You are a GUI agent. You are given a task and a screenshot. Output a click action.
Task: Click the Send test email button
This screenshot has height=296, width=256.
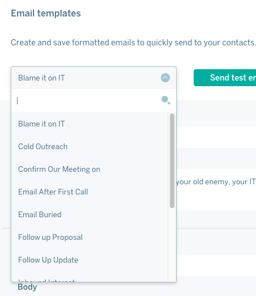pyautogui.click(x=225, y=78)
